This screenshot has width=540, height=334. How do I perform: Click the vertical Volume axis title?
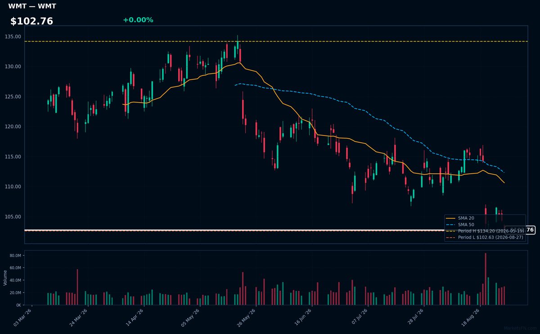(x=5, y=278)
